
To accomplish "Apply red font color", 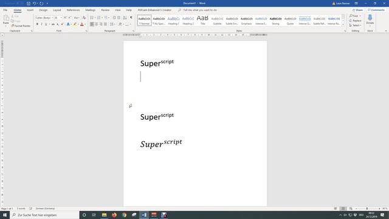I will coord(82,24).
